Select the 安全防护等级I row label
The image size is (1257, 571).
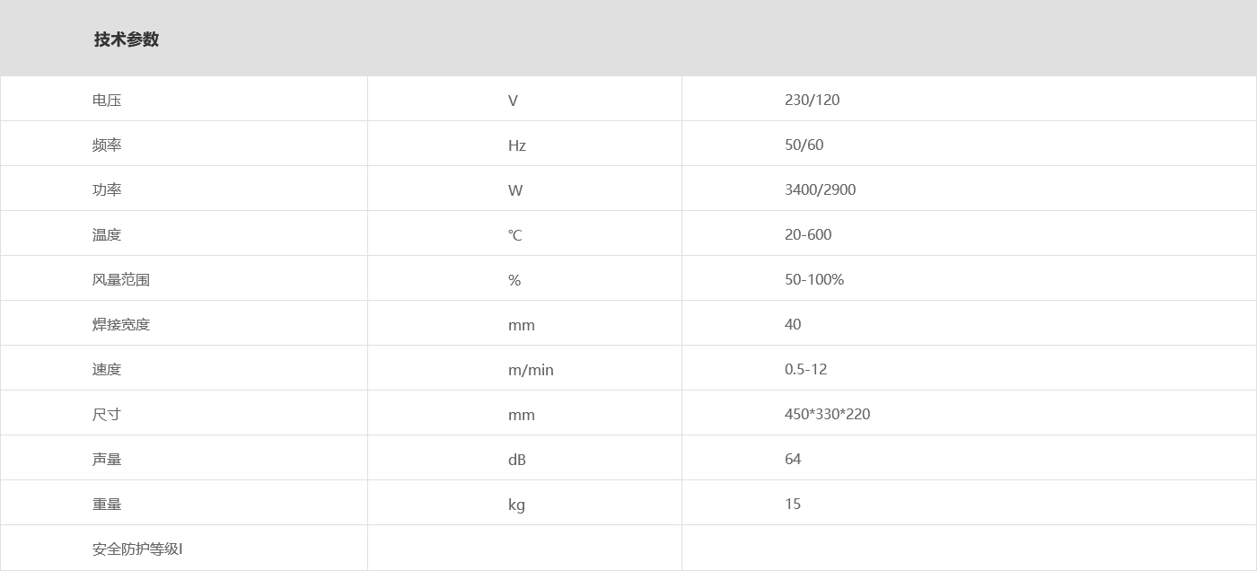pos(137,549)
